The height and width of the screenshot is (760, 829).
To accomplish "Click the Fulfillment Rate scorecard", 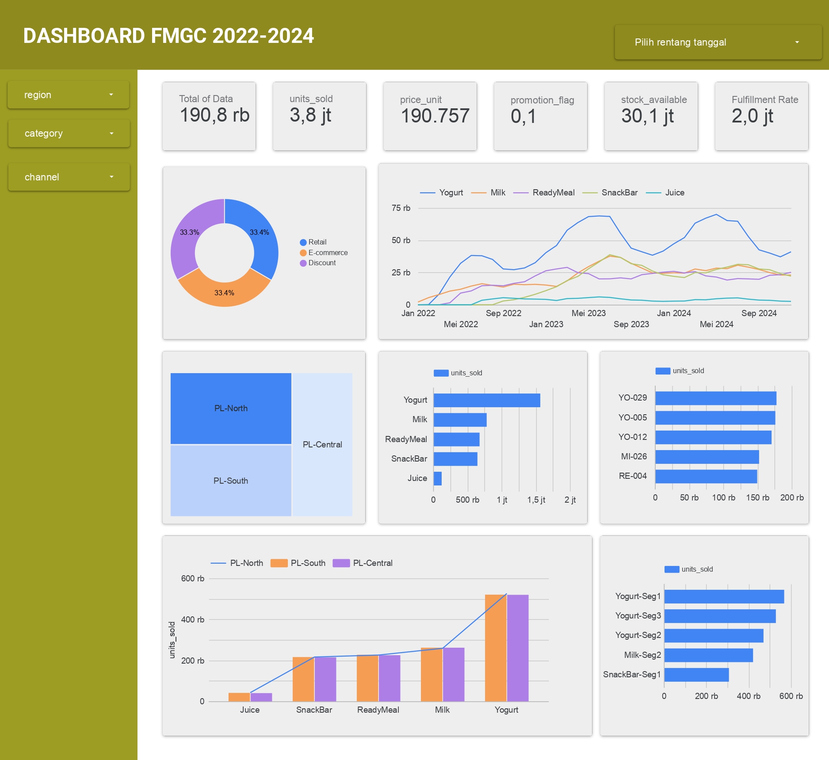I will click(761, 116).
